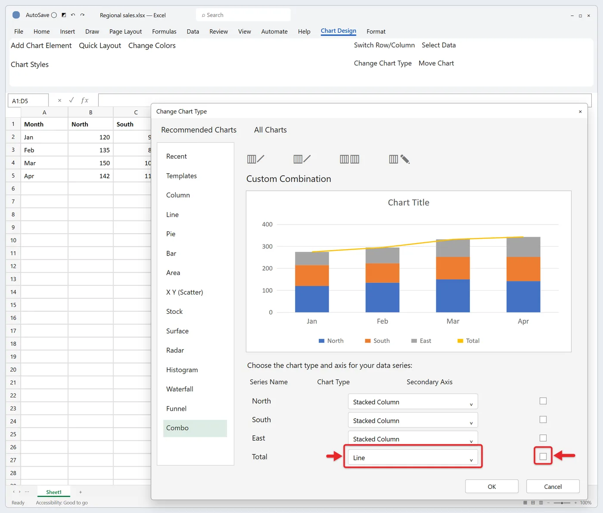Click the zoom out minus icon

pyautogui.click(x=548, y=503)
